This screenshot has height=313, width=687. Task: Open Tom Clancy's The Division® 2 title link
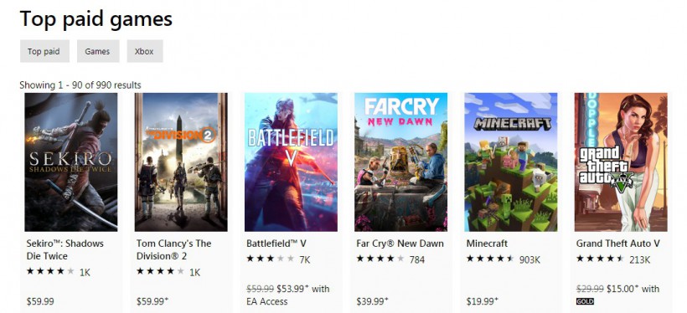click(x=173, y=249)
